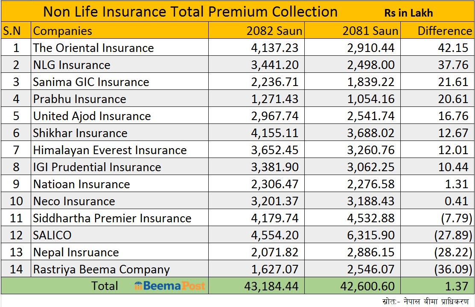
Task: Click the 2081 Saun column header
Action: [370, 31]
